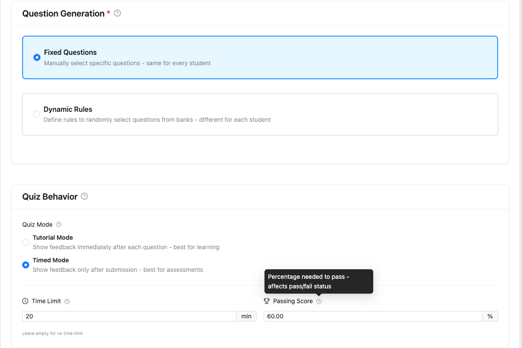Click help icon beside Question Generation heading
This screenshot has width=522, height=348.
coord(117,13)
